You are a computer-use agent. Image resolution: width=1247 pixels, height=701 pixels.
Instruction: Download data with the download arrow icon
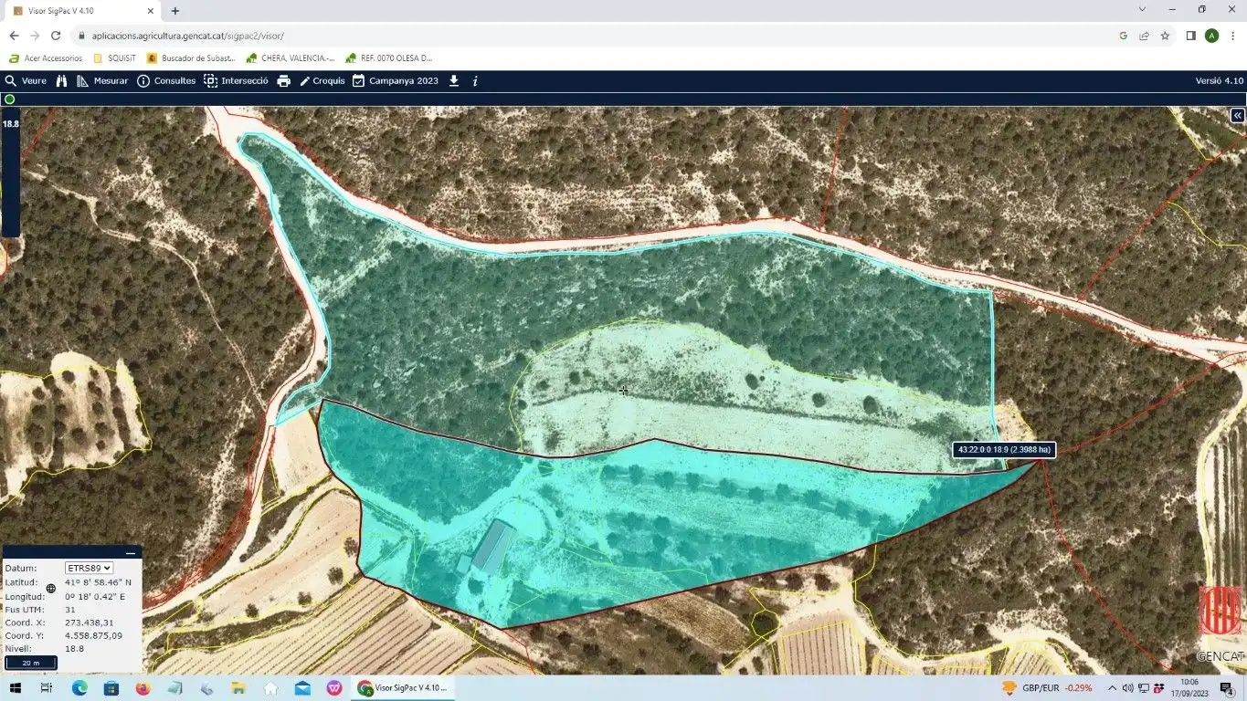[x=454, y=81]
